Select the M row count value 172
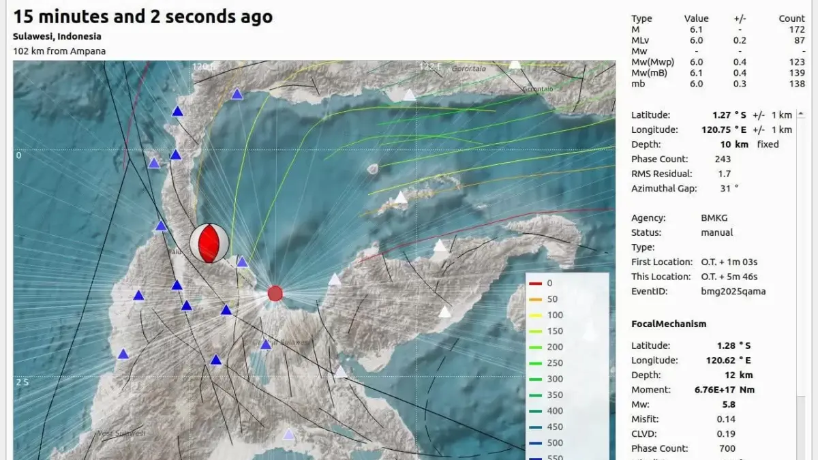 796,29
